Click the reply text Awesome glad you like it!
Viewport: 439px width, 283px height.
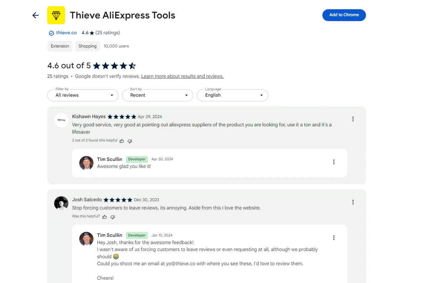point(124,166)
